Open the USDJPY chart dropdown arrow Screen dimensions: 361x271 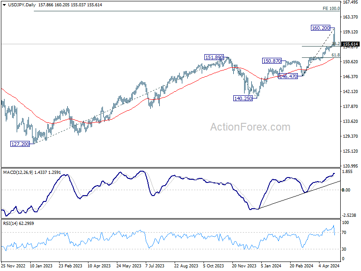[x=4, y=5]
